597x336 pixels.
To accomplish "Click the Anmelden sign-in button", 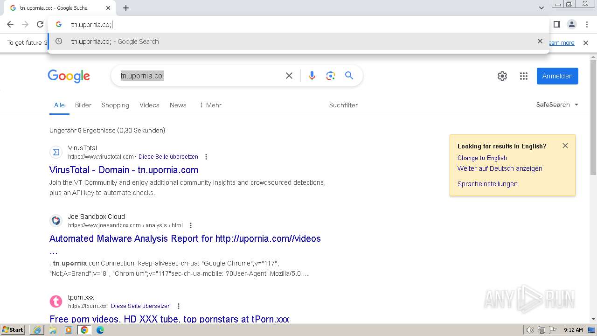I will (557, 76).
